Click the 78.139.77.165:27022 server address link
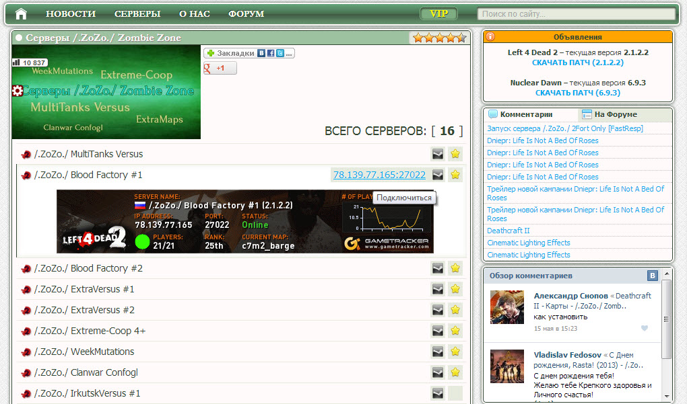 point(379,175)
